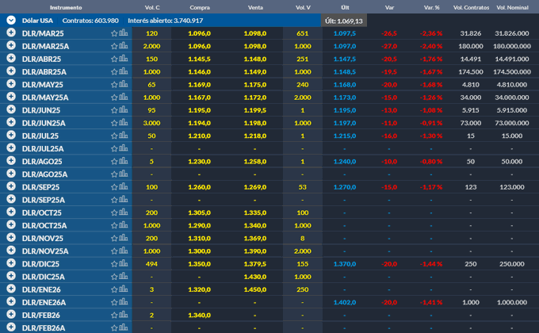Select DLR/DIC25 sell price 1.379,5
This screenshot has width=539, height=333.
[255, 264]
